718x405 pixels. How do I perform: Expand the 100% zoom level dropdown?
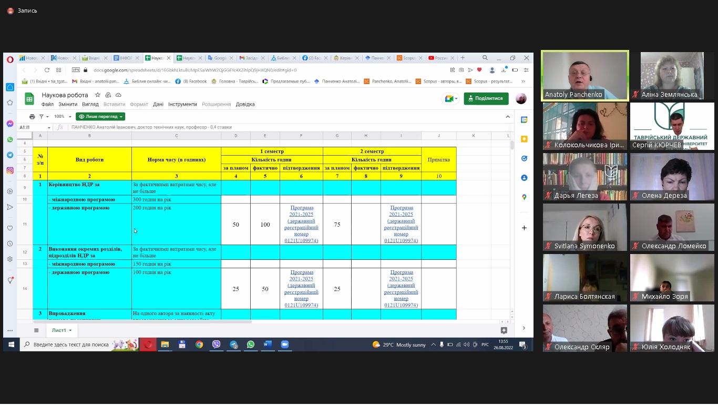61,116
